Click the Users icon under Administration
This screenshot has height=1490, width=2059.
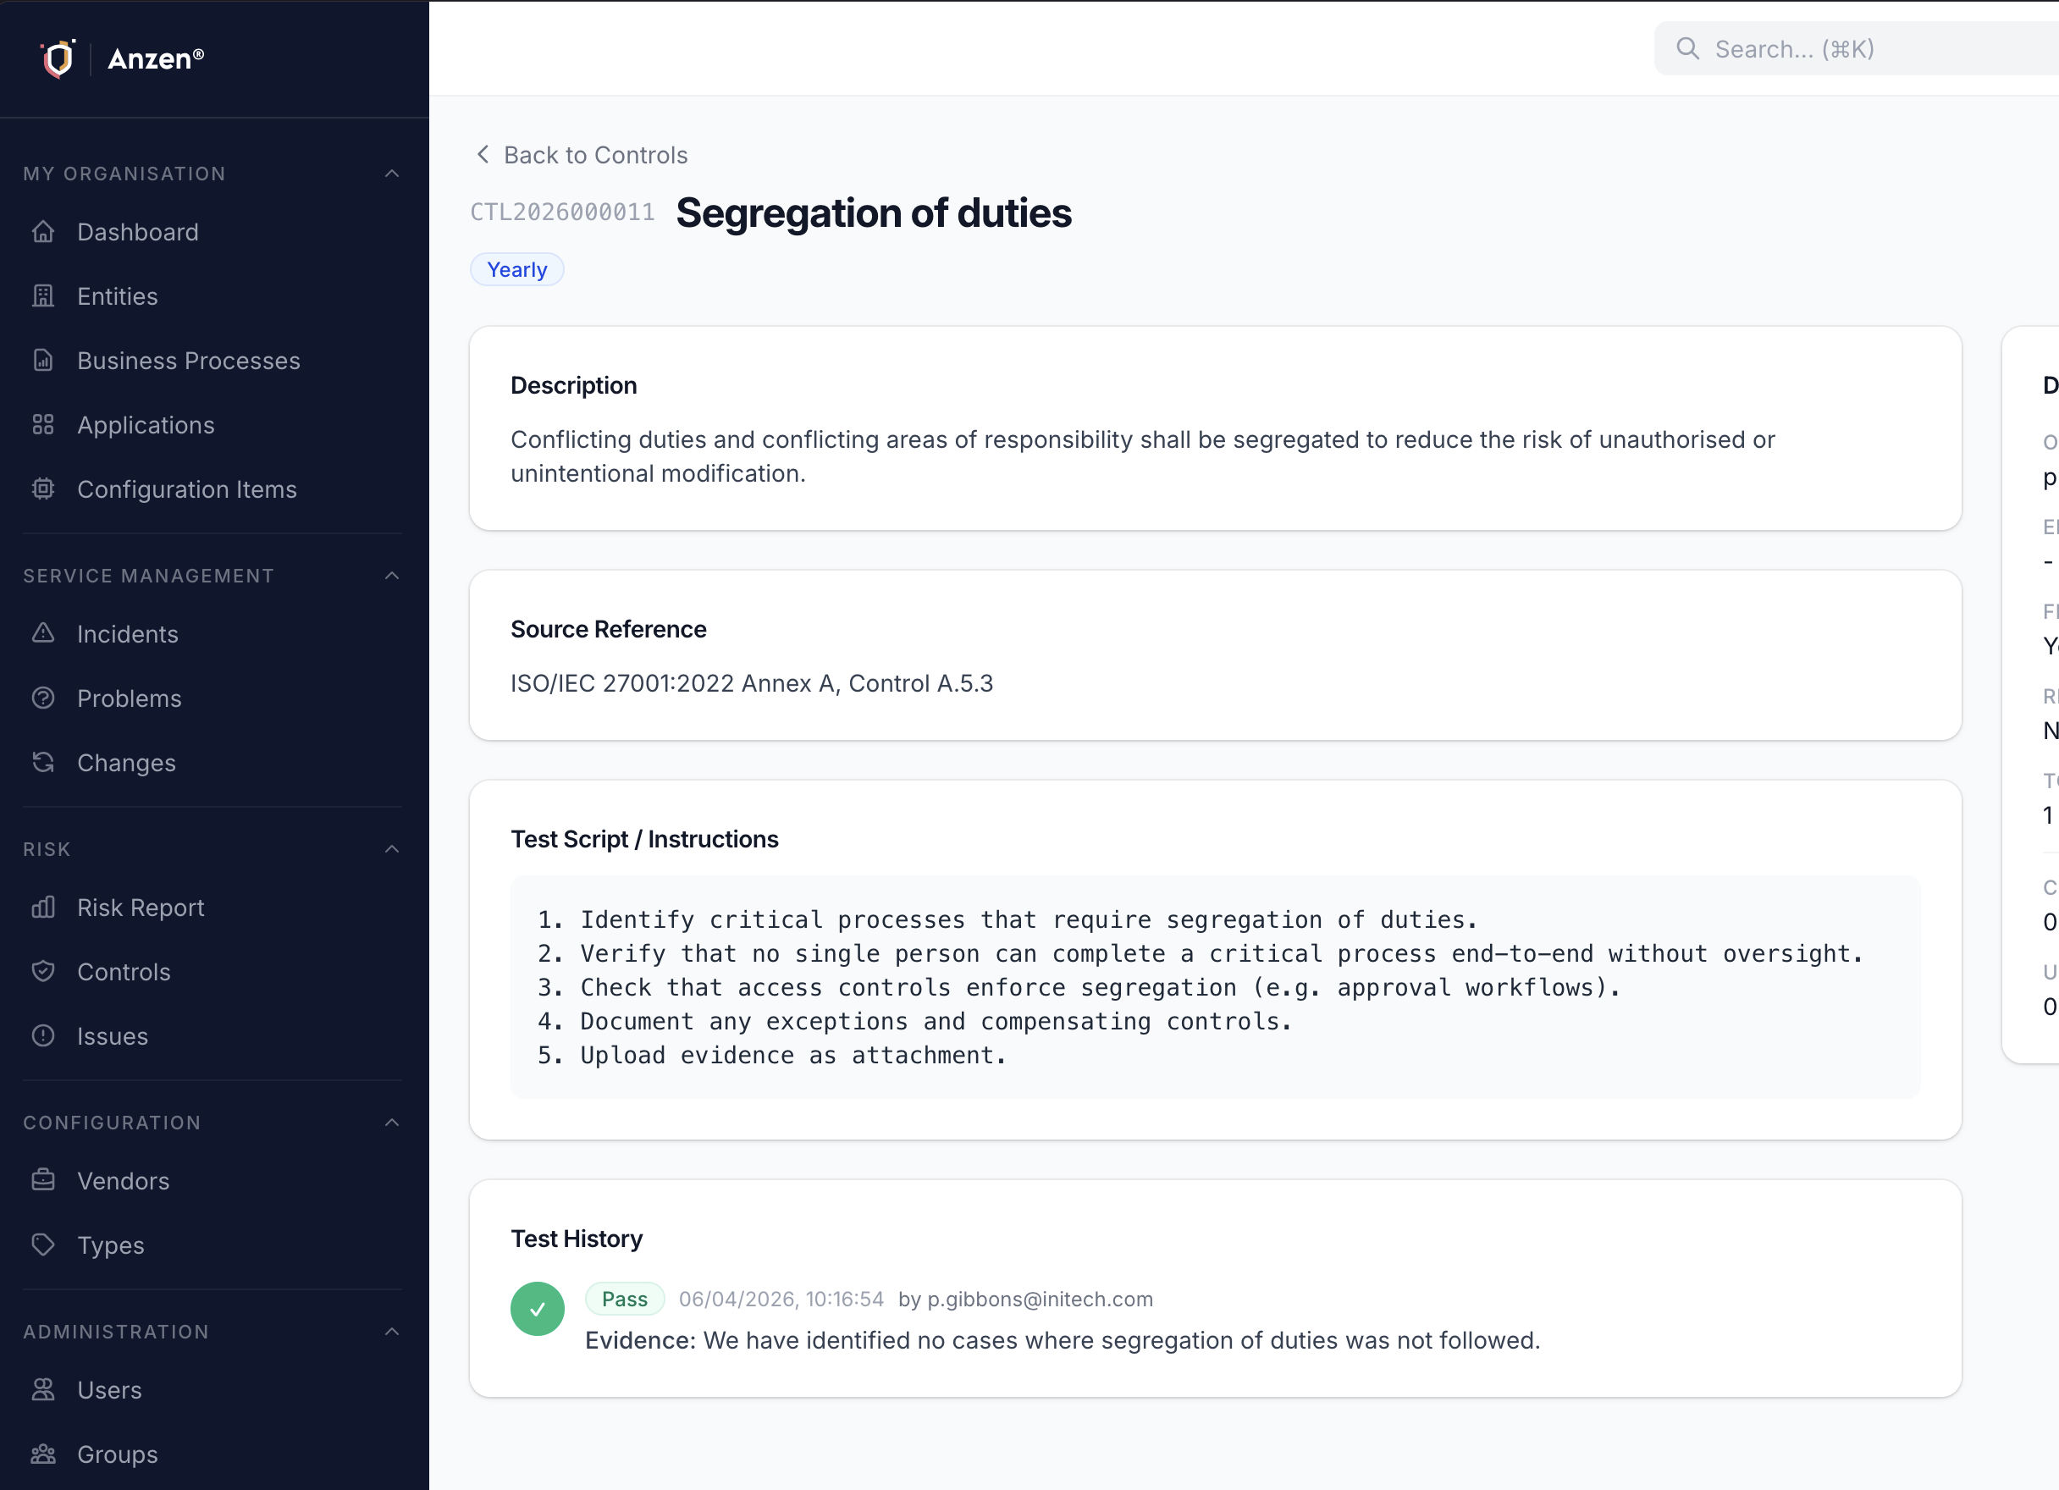43,1389
